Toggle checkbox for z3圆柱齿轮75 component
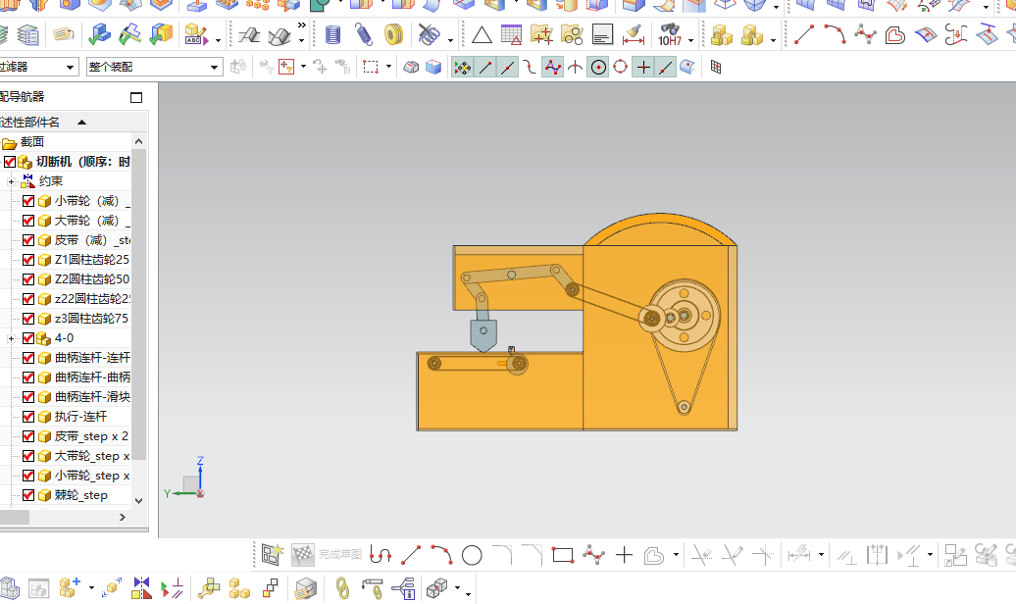This screenshot has width=1016, height=604. click(x=27, y=319)
